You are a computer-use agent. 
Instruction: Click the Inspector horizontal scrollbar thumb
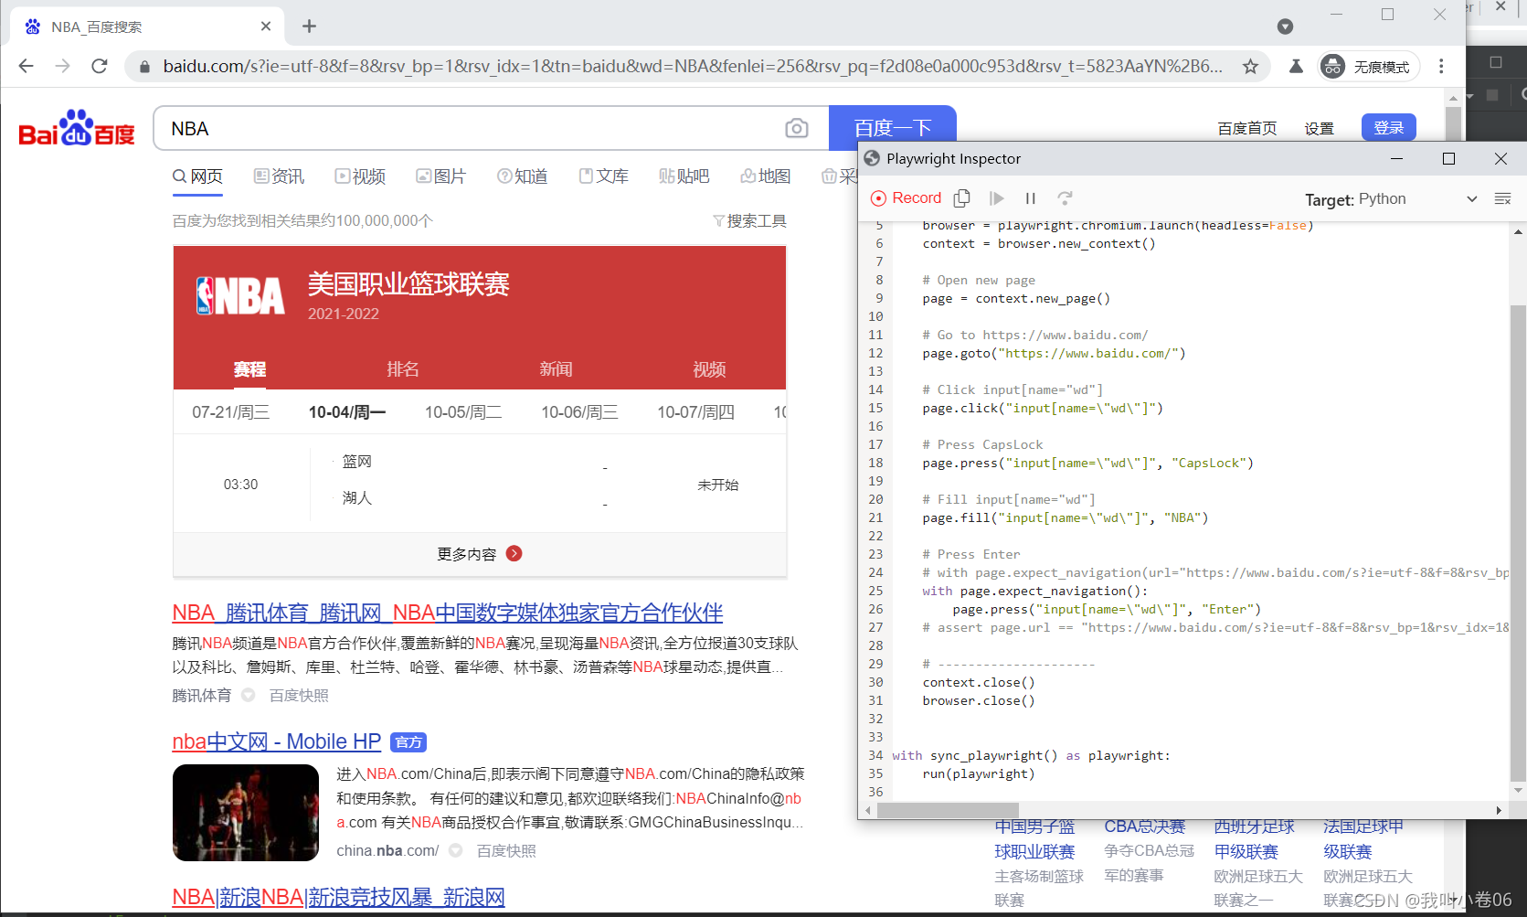pyautogui.click(x=948, y=810)
